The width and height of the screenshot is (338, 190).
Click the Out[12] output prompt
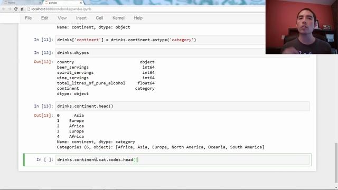pos(43,62)
